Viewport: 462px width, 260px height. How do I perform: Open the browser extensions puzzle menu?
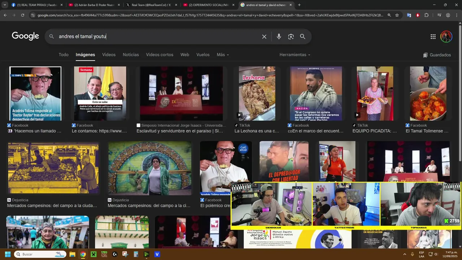[427, 15]
